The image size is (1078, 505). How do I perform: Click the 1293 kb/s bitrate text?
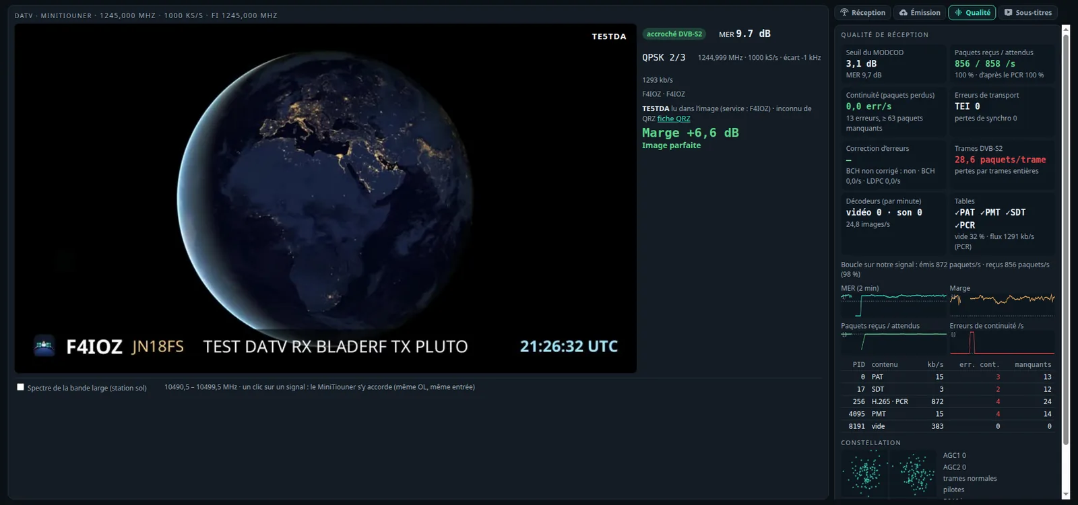[658, 79]
